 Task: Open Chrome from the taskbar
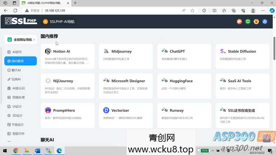point(16,150)
